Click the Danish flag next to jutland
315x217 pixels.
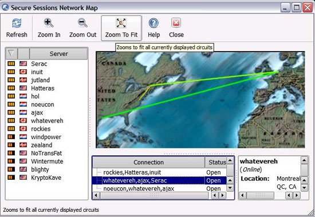pyautogui.click(x=23, y=80)
